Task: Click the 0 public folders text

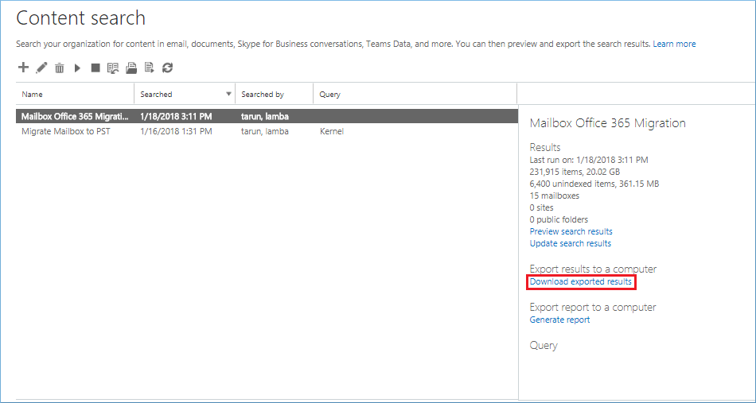Action: (559, 219)
